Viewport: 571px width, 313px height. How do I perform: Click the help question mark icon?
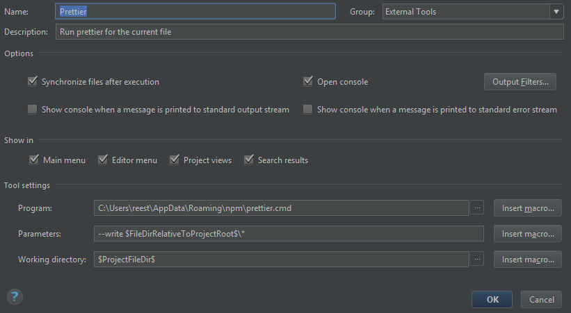15,297
